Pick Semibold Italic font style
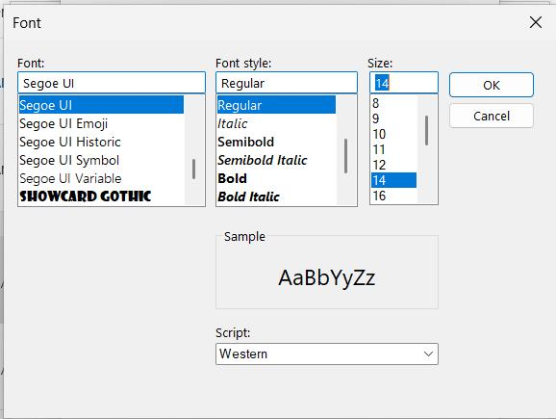Image resolution: width=556 pixels, height=419 pixels. point(276,160)
